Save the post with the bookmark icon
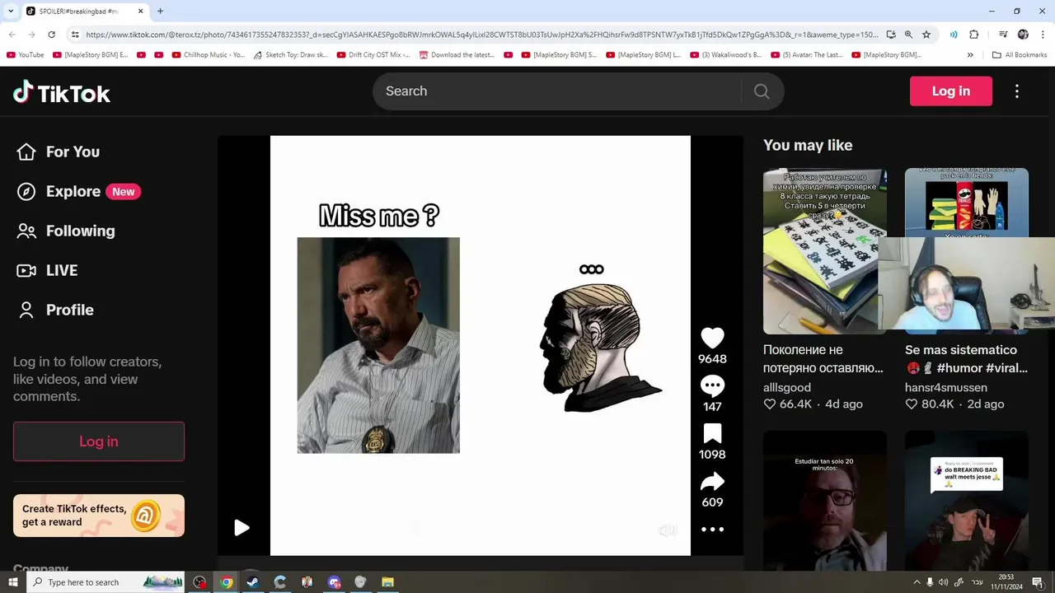 click(712, 433)
